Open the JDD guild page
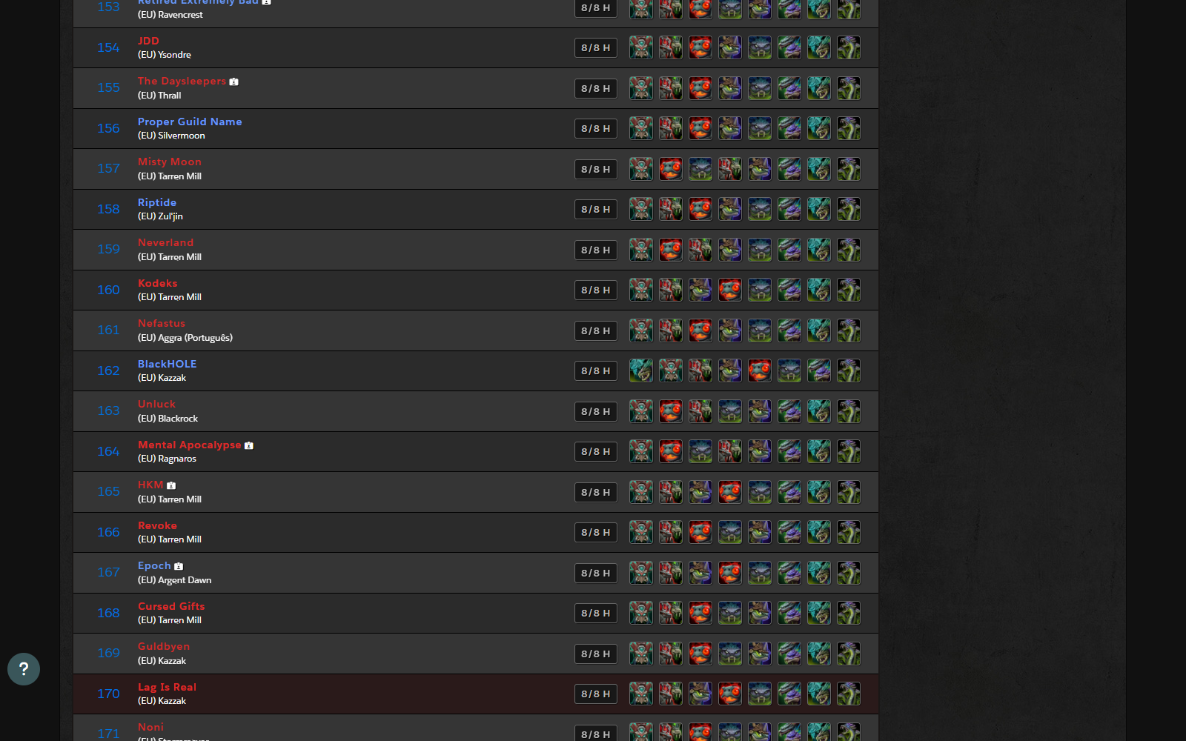This screenshot has height=741, width=1186. 148,41
